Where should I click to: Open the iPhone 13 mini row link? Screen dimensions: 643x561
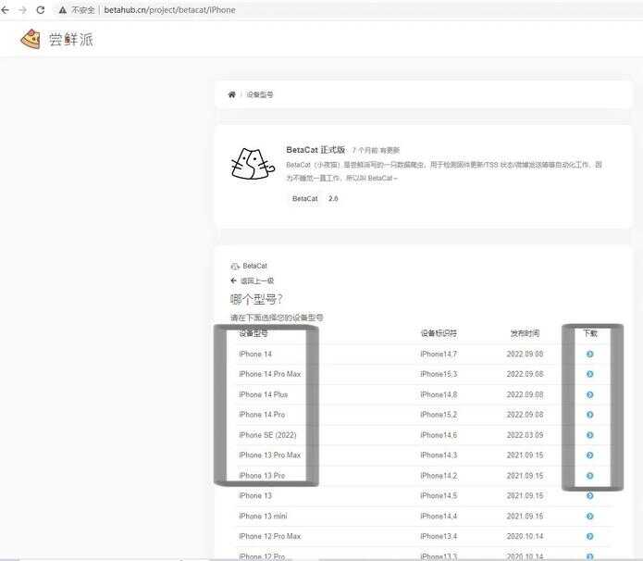(263, 517)
